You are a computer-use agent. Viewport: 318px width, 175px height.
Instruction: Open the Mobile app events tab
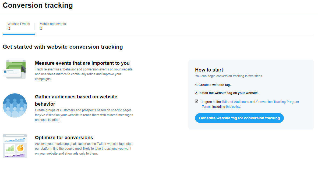tap(53, 26)
